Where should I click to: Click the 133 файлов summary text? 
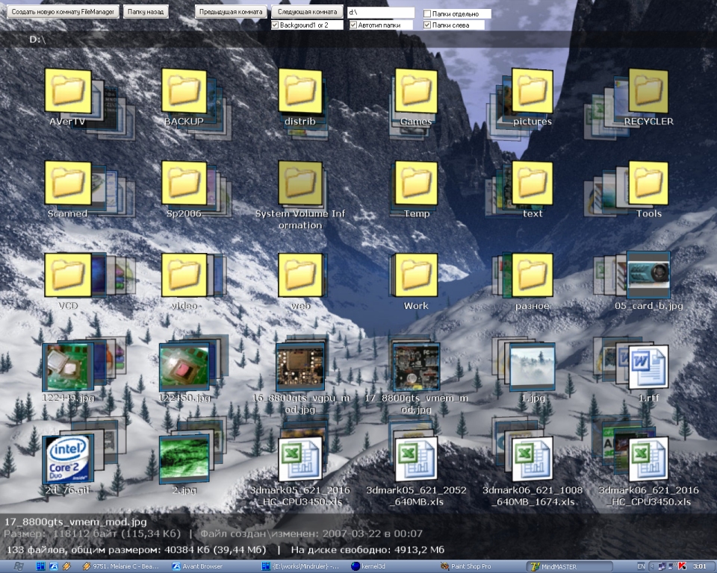point(136,550)
